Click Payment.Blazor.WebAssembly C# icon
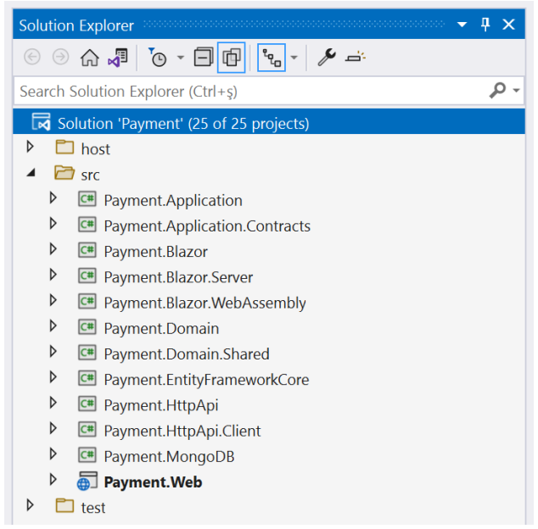Image resolution: width=538 pixels, height=529 pixels. point(87,301)
